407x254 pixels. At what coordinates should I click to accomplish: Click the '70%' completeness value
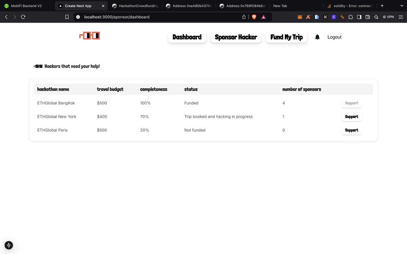(144, 117)
